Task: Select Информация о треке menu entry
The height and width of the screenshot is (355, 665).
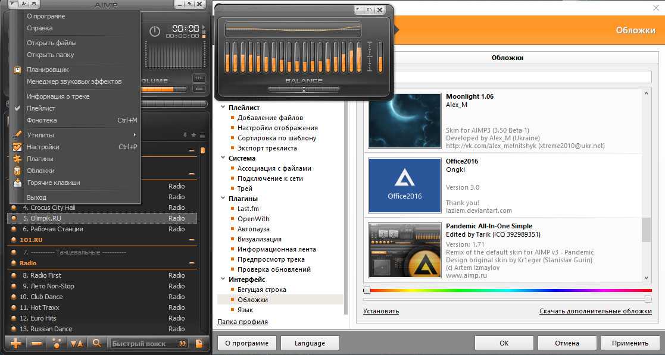Action: tap(74, 96)
